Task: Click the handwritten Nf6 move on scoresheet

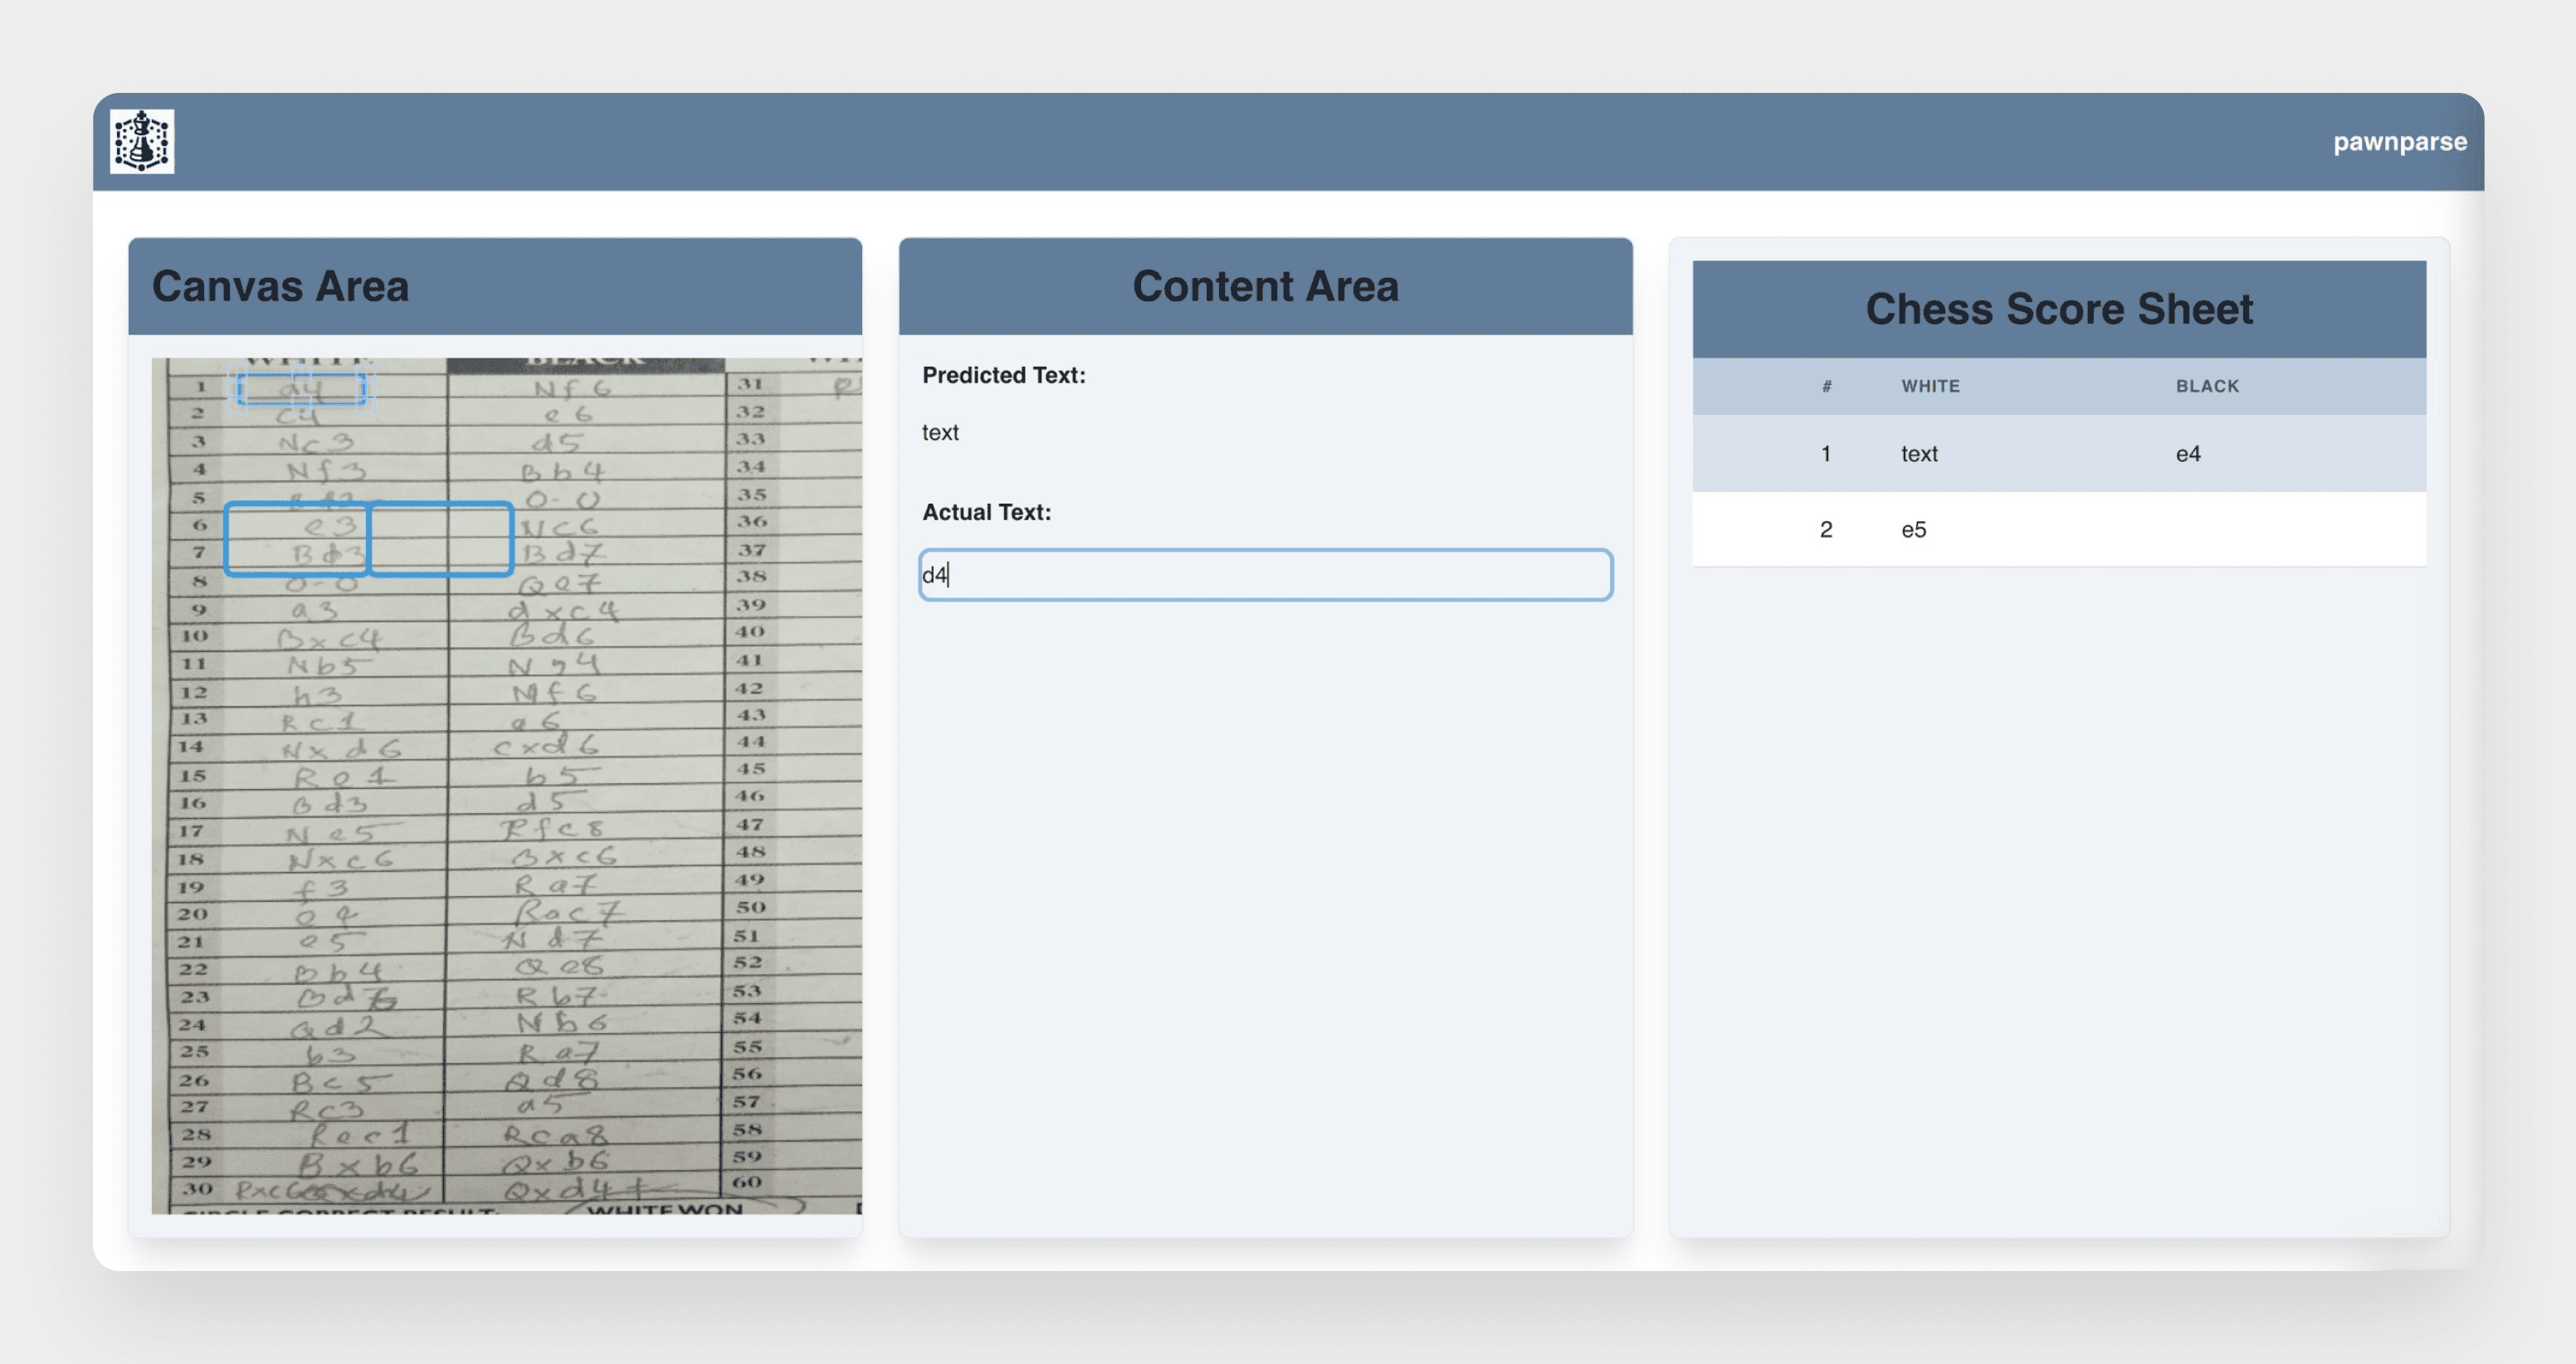Action: 572,388
